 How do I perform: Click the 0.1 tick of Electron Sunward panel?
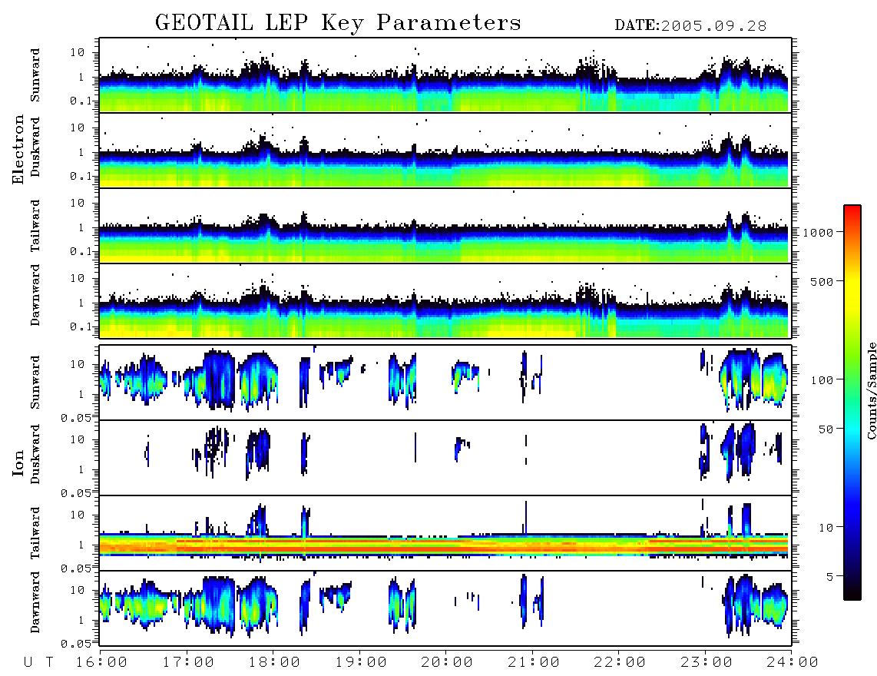point(80,101)
